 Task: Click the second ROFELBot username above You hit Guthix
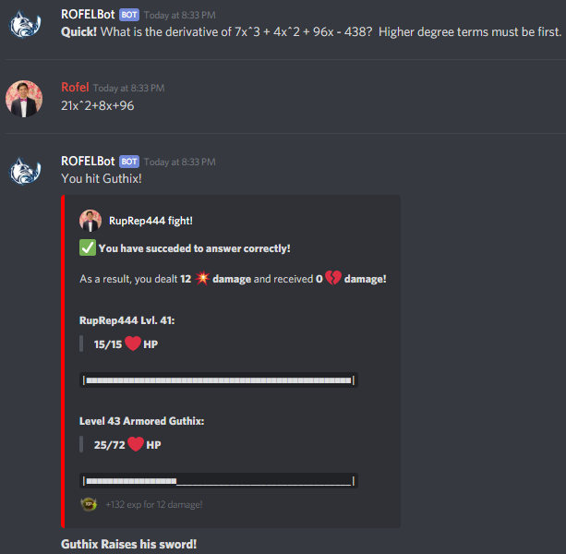tap(88, 161)
